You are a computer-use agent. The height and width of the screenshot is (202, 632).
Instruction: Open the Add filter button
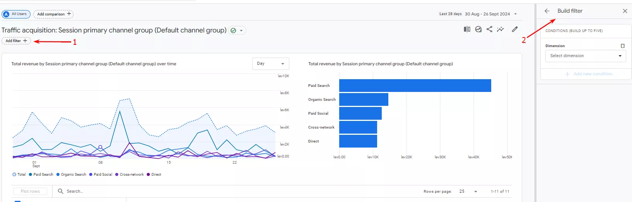(x=16, y=41)
